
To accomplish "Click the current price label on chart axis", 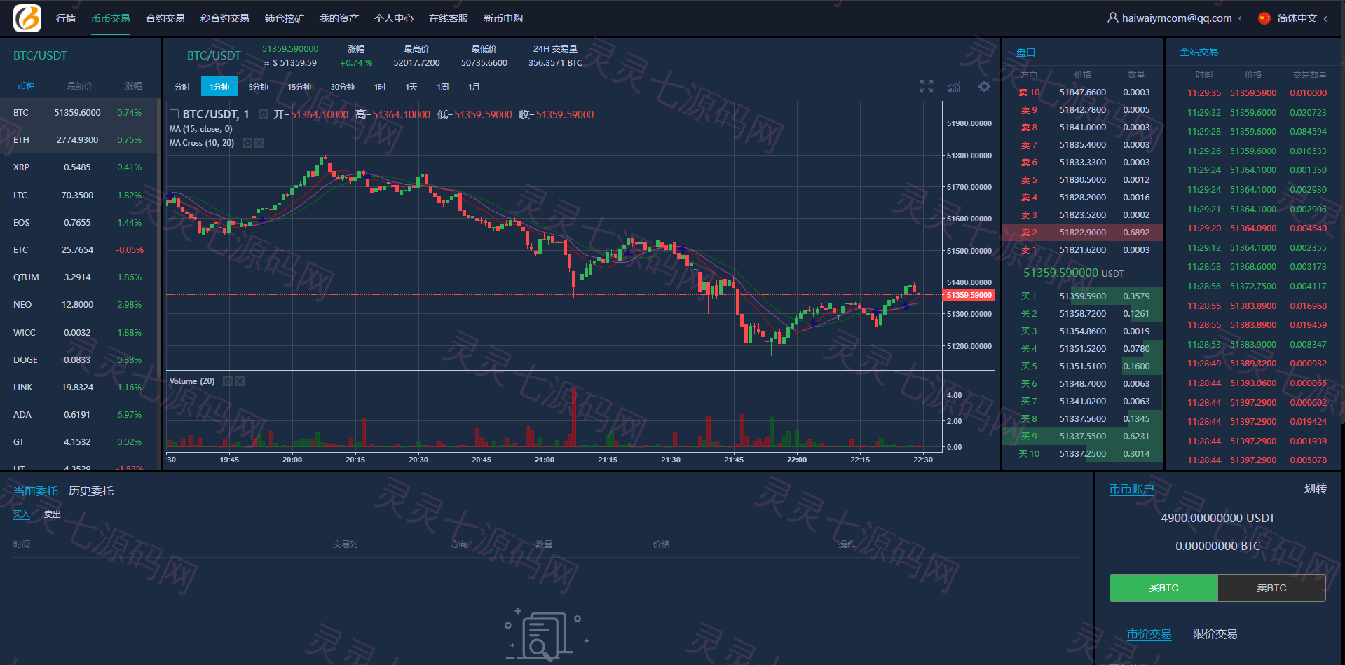I will click(969, 295).
